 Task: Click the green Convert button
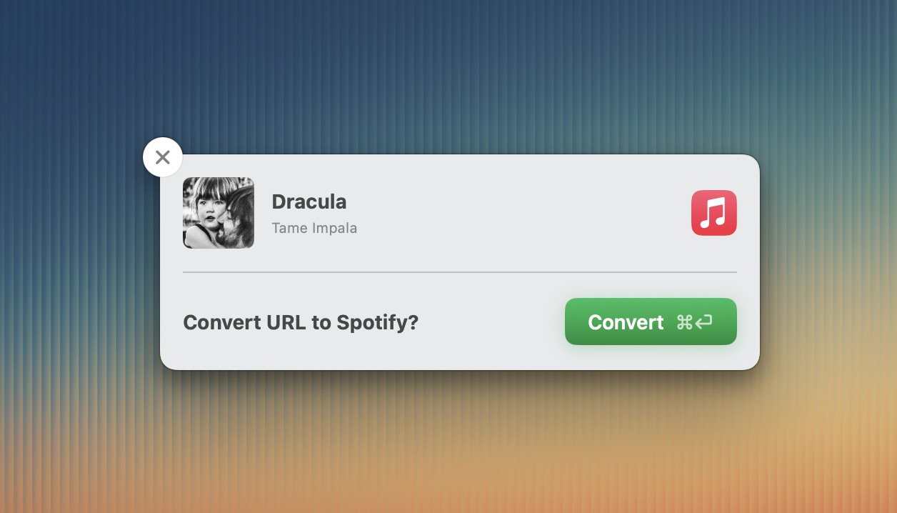[x=651, y=322]
